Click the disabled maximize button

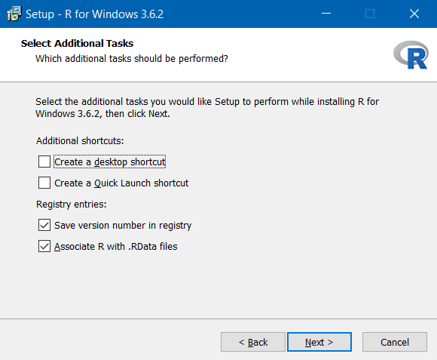click(370, 14)
